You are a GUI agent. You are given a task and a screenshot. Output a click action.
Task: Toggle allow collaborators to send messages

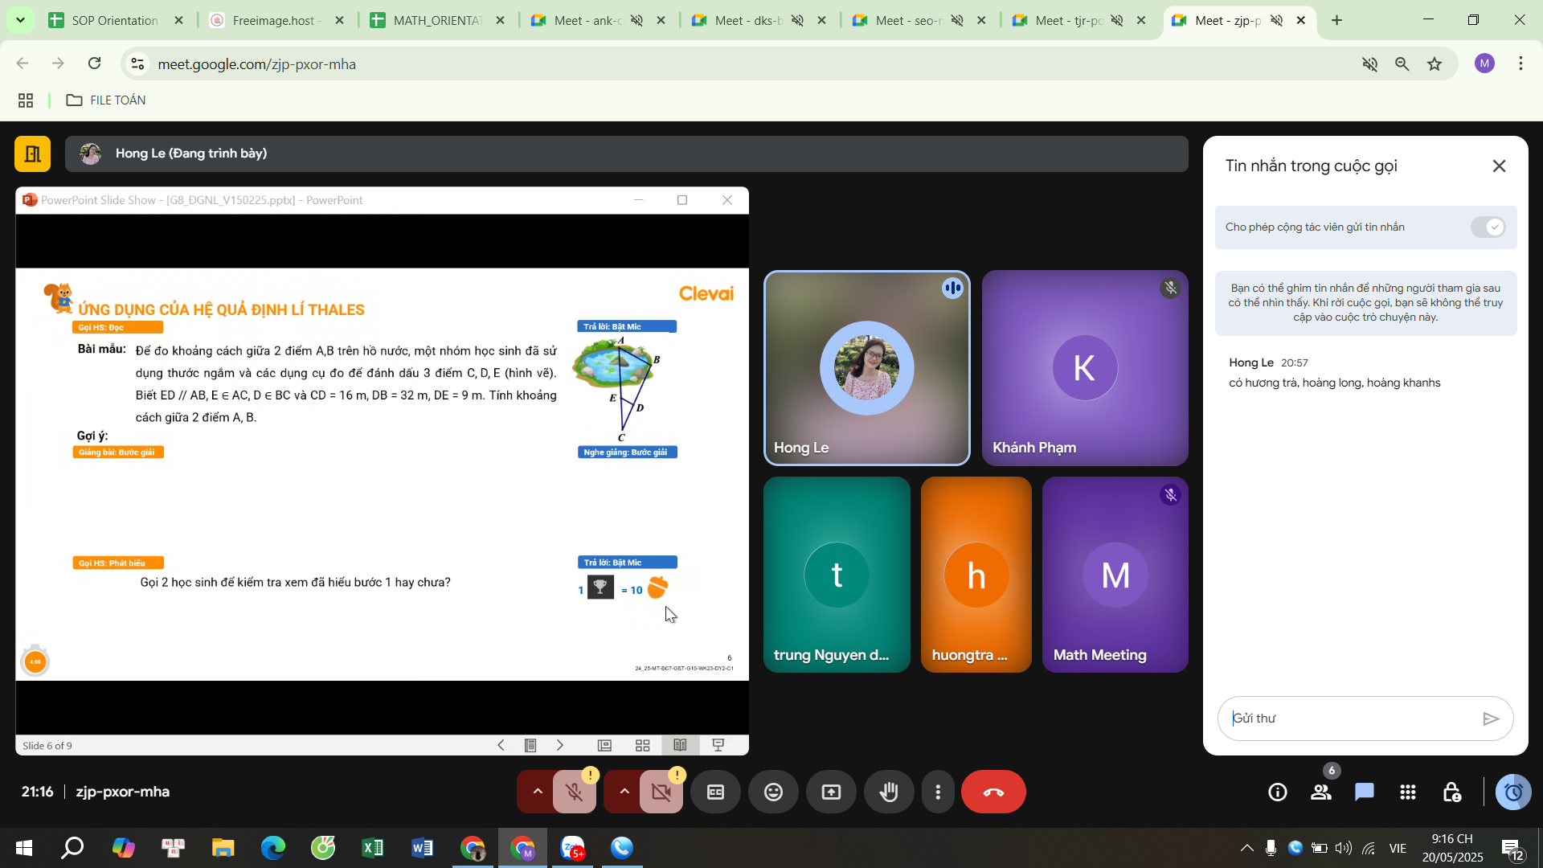tap(1488, 227)
